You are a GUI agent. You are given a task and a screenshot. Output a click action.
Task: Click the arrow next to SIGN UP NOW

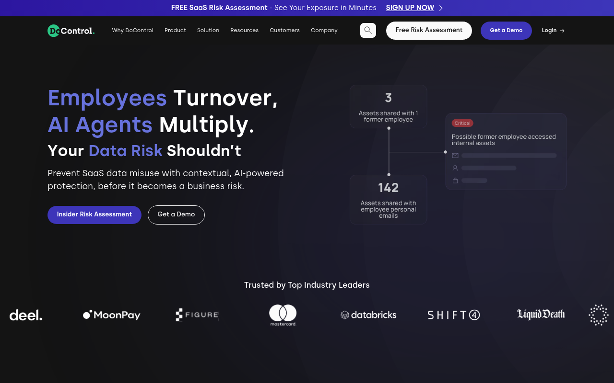(x=441, y=8)
